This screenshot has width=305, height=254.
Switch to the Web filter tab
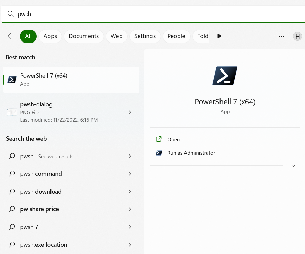(x=116, y=36)
